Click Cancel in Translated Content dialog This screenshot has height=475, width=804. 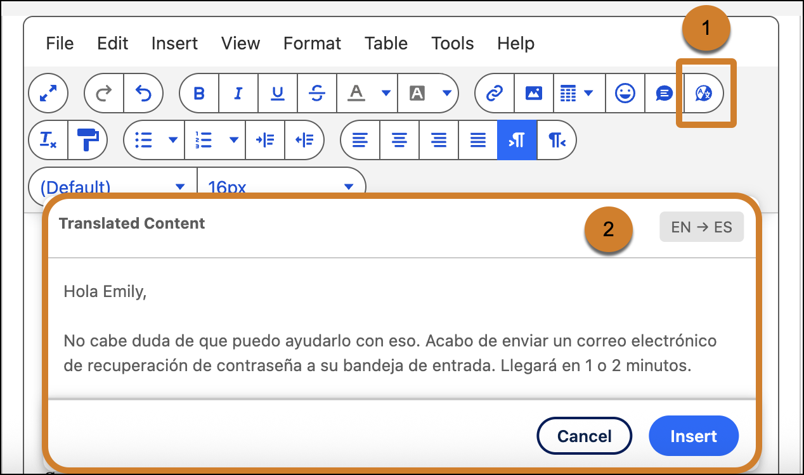coord(585,436)
